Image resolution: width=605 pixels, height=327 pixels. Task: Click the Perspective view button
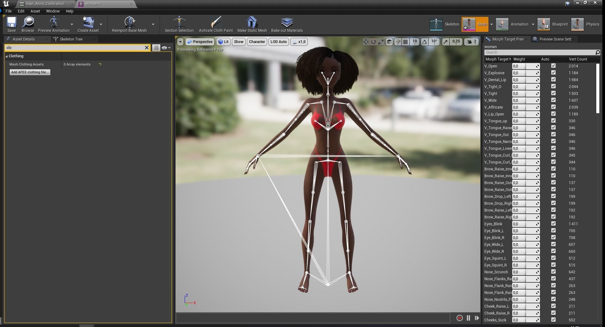point(200,42)
